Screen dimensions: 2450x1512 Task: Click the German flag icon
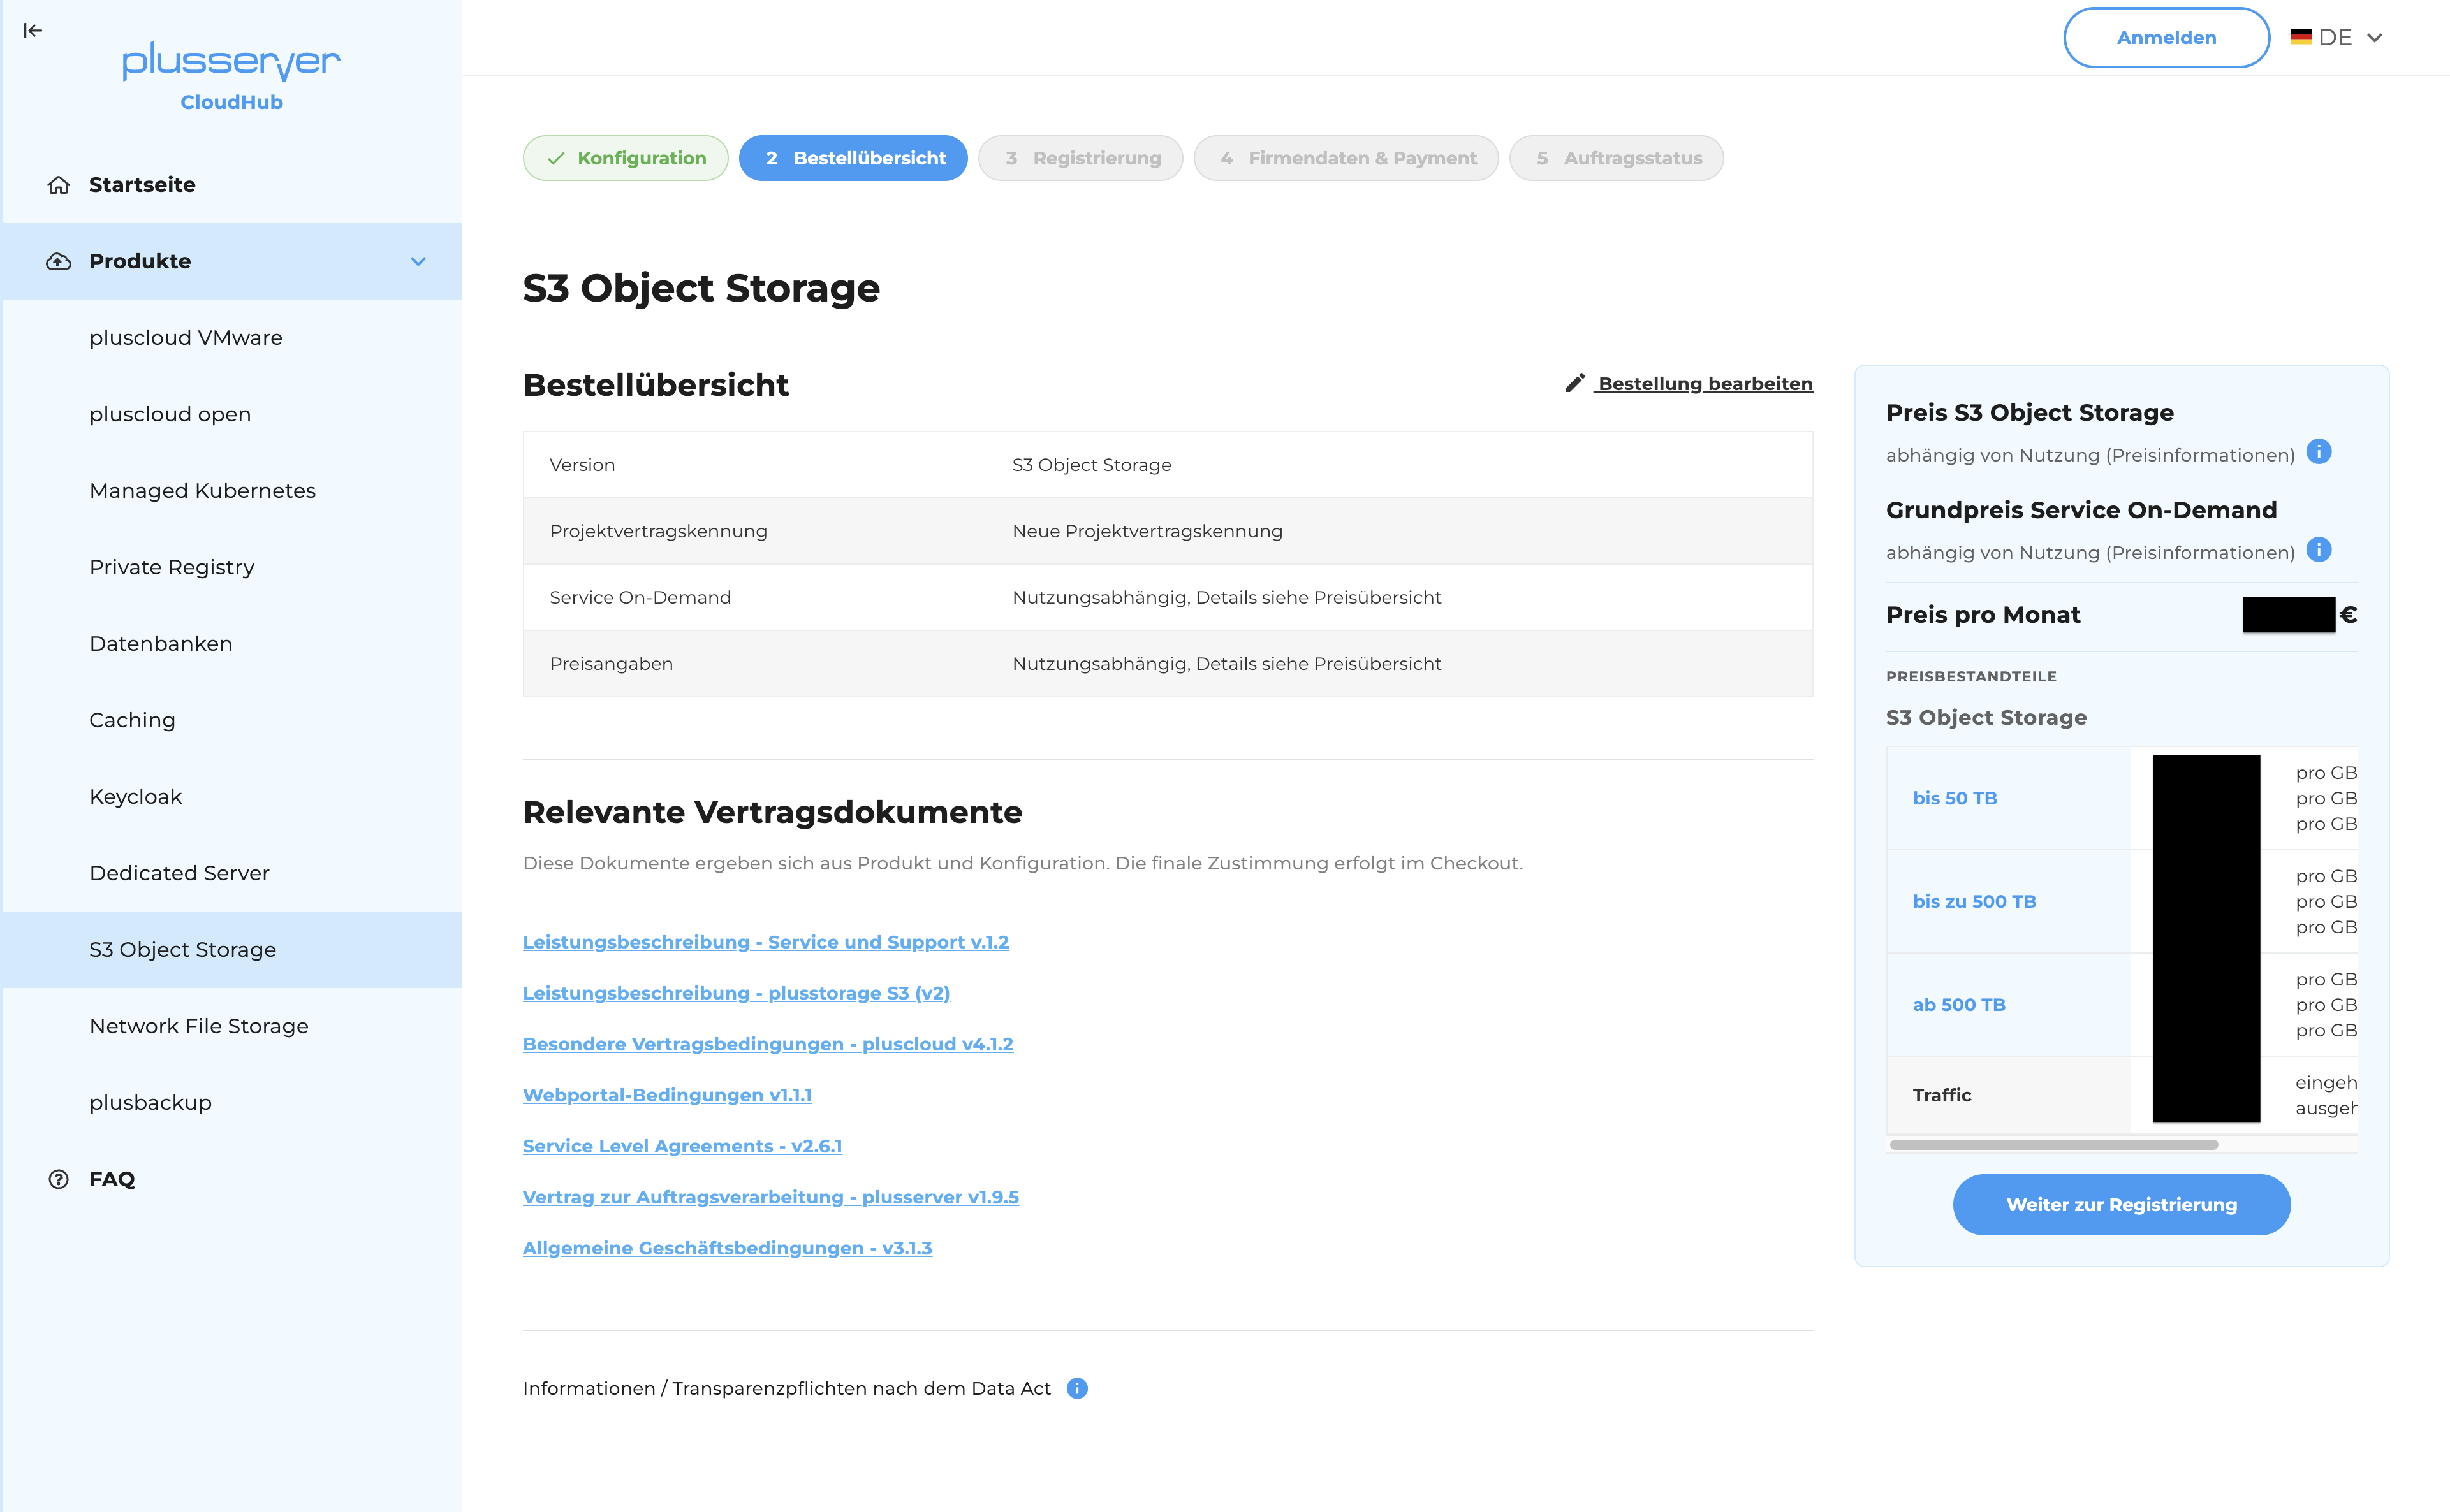pos(2301,37)
